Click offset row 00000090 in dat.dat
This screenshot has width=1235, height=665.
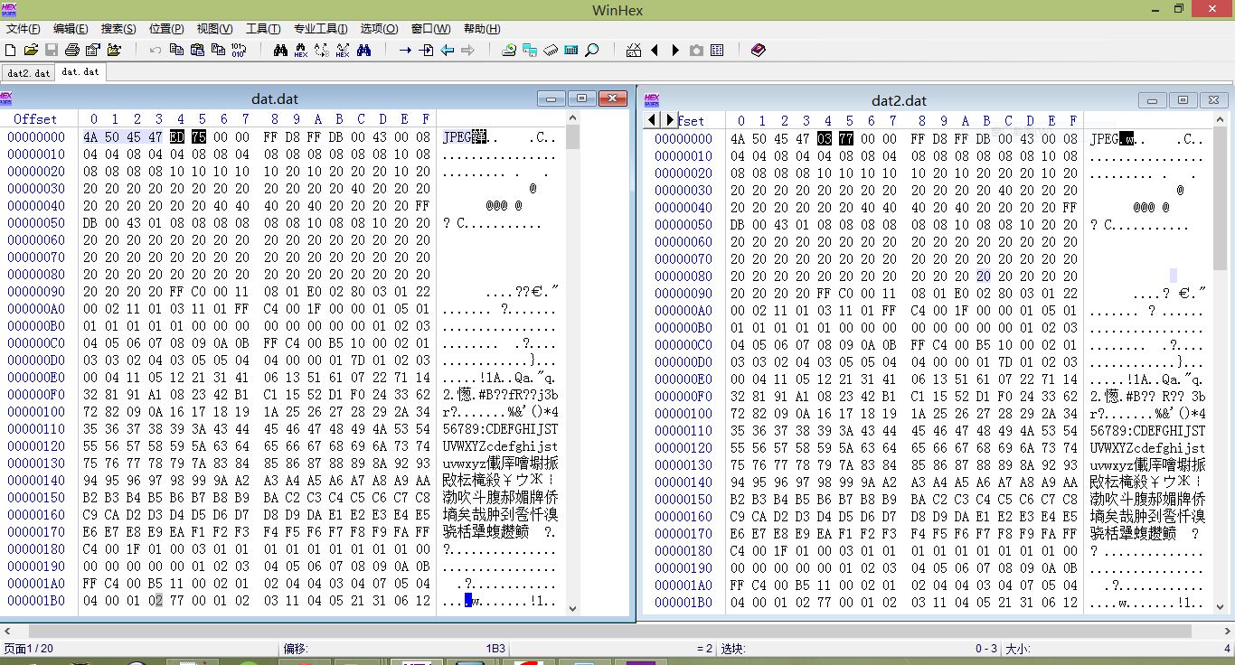click(x=36, y=292)
